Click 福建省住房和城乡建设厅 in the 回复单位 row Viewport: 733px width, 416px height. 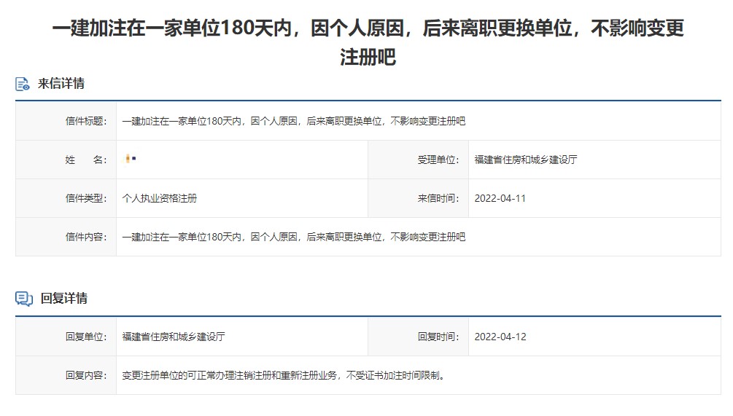174,337
